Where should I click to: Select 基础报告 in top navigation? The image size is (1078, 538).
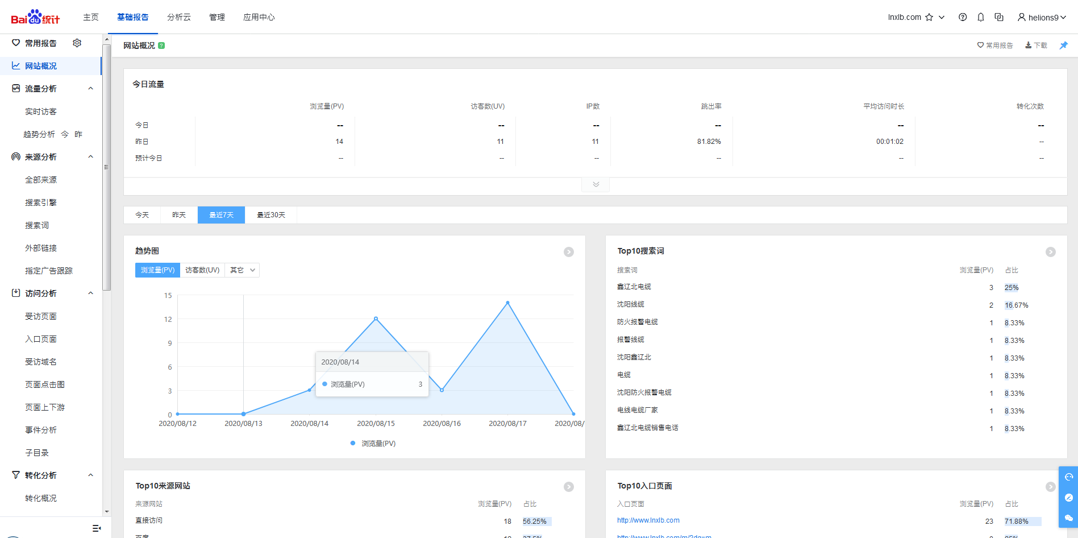pos(133,17)
